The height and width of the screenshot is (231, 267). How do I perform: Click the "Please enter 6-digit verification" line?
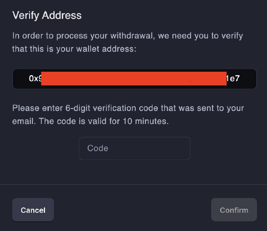coord(128,108)
